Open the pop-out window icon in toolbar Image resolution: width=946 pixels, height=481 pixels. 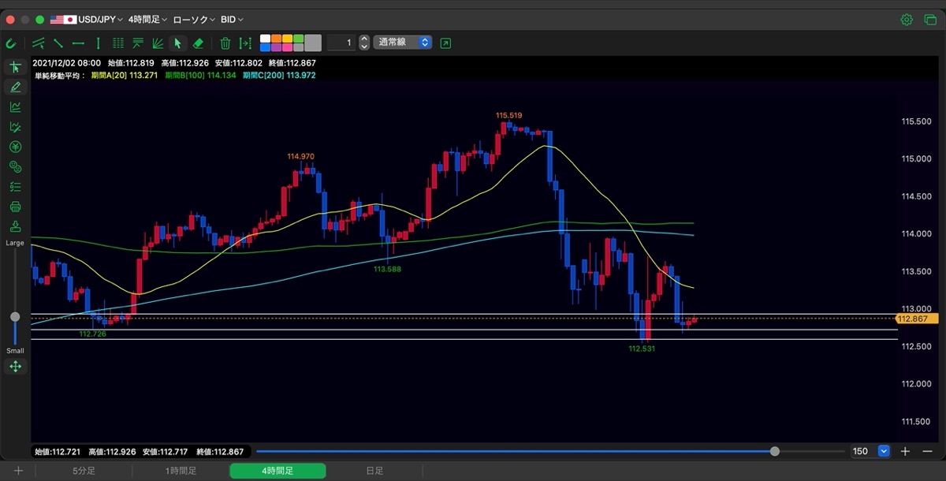click(x=446, y=43)
